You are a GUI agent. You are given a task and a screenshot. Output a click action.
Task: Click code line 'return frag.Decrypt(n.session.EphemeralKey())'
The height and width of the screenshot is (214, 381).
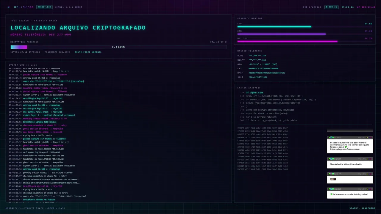[x=273, y=103]
